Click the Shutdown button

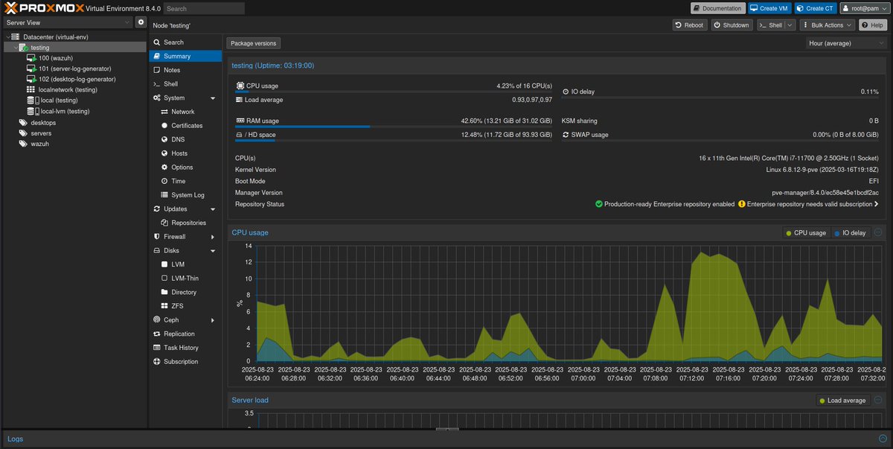[x=732, y=25]
